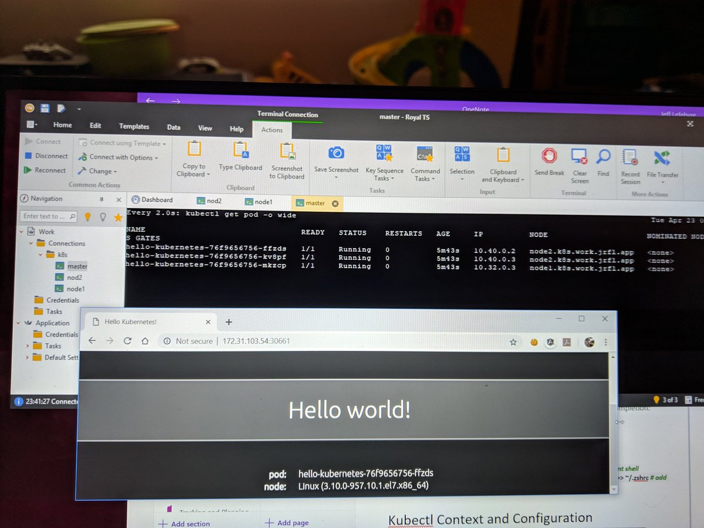The image size is (704, 528).
Task: Click the Type Clipboard icon
Action: [x=241, y=150]
